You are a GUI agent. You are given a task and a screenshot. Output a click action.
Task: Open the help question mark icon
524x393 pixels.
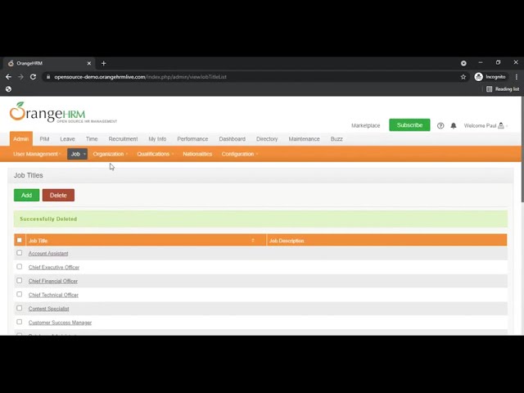point(440,125)
